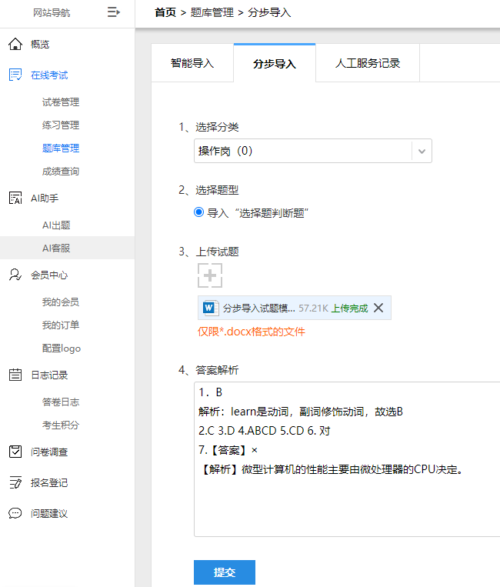The width and height of the screenshot is (500, 587).
Task: Open 考生积分 in the sidebar
Action: point(61,425)
